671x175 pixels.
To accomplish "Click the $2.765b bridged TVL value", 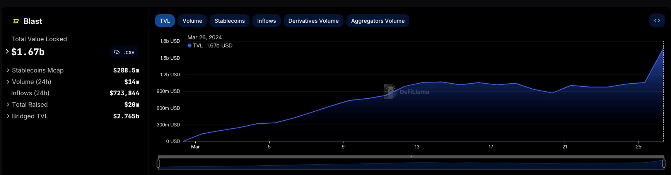I will (126, 116).
